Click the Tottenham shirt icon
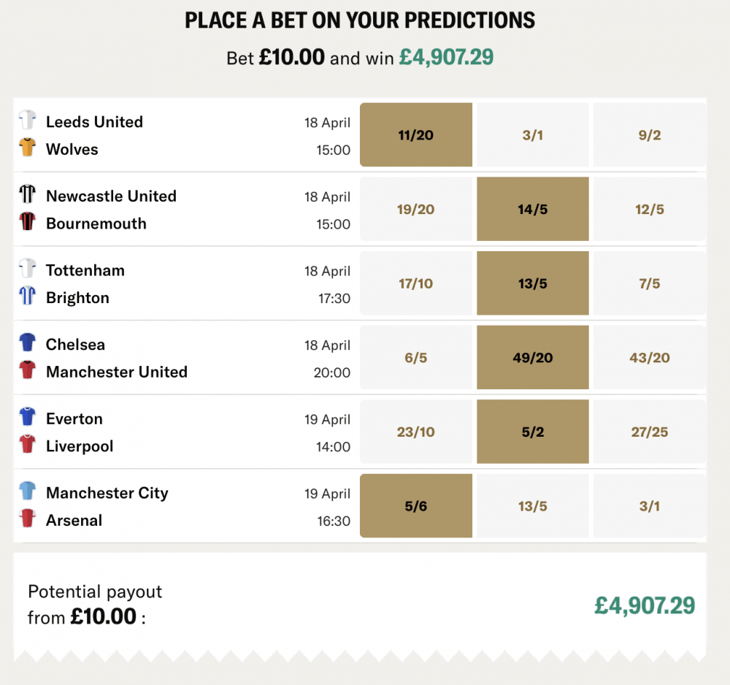Screen dimensions: 730x685 tap(27, 270)
